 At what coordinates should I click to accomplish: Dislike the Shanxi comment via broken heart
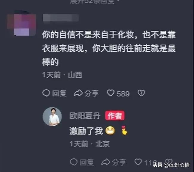point(141,93)
